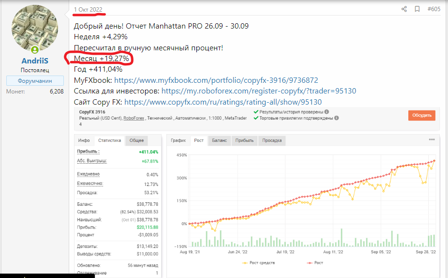Switch to the Статистика tab
The height and width of the screenshot is (278, 448).
[109, 140]
